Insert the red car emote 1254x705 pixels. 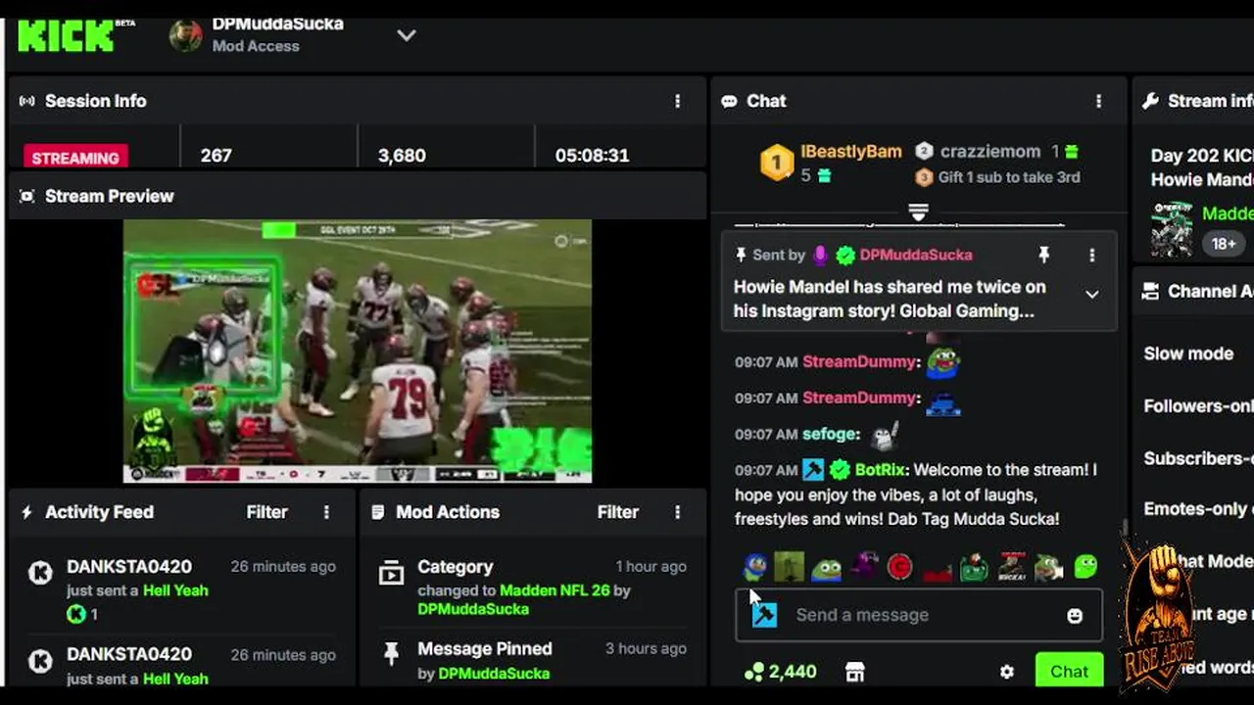tap(938, 570)
